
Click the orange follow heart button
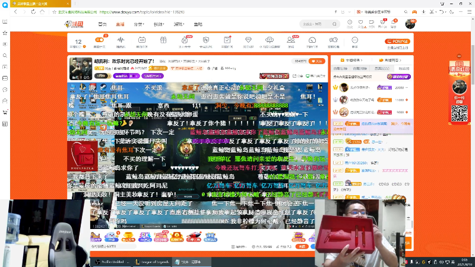pyautogui.click(x=317, y=61)
